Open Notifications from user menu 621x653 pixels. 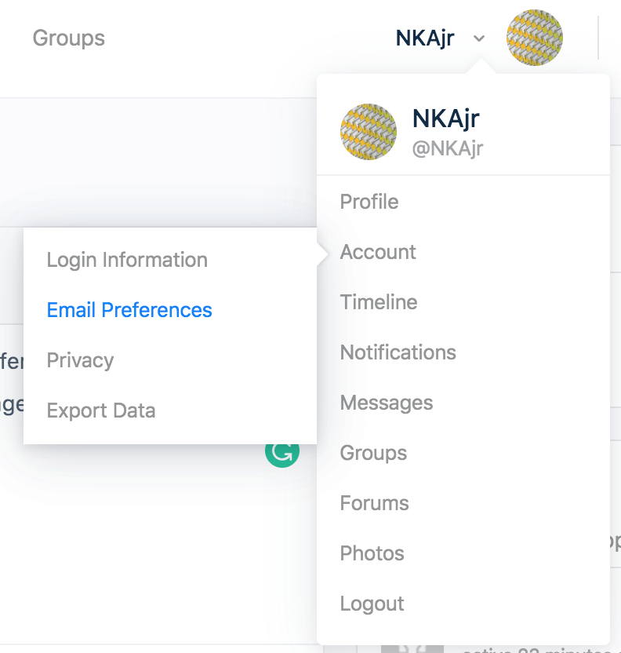398,352
